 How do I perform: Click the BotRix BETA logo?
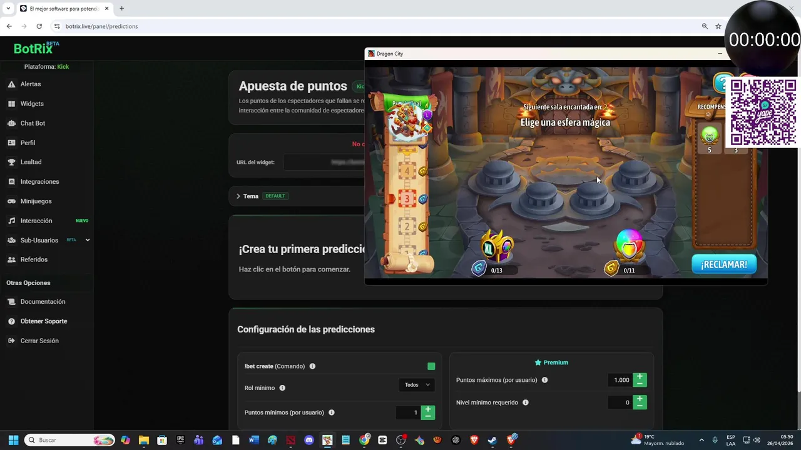(37, 48)
